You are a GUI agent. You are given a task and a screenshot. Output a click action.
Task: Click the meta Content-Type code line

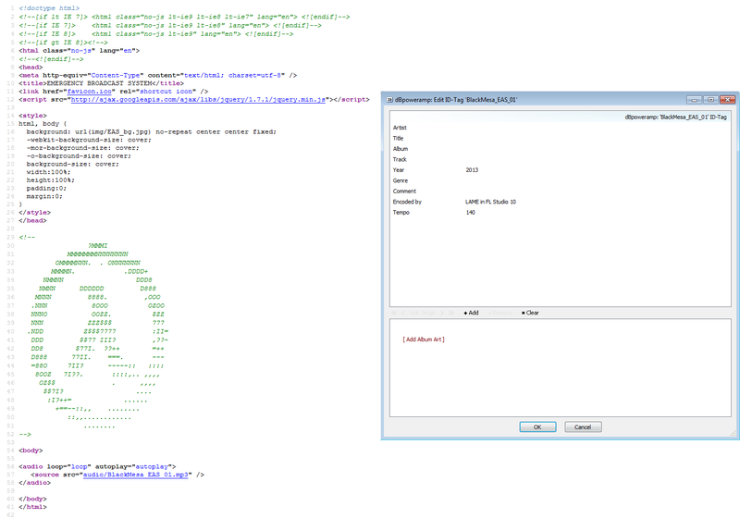(x=157, y=76)
